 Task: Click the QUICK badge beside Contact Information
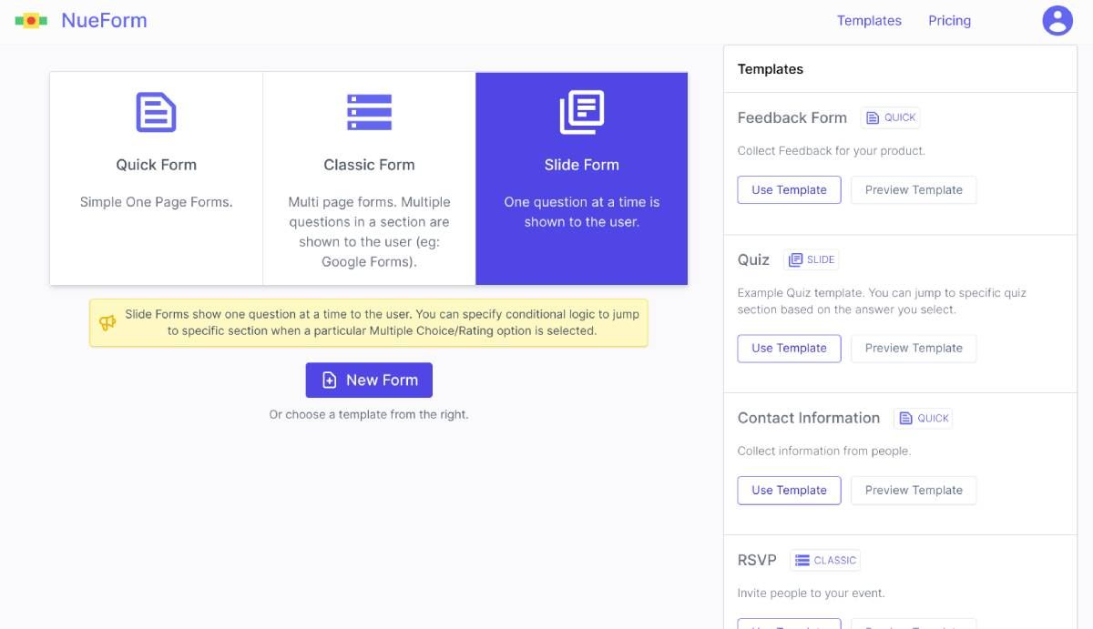coord(924,418)
